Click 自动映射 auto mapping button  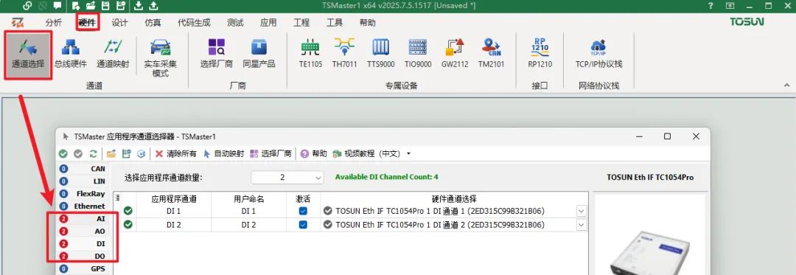coord(223,154)
